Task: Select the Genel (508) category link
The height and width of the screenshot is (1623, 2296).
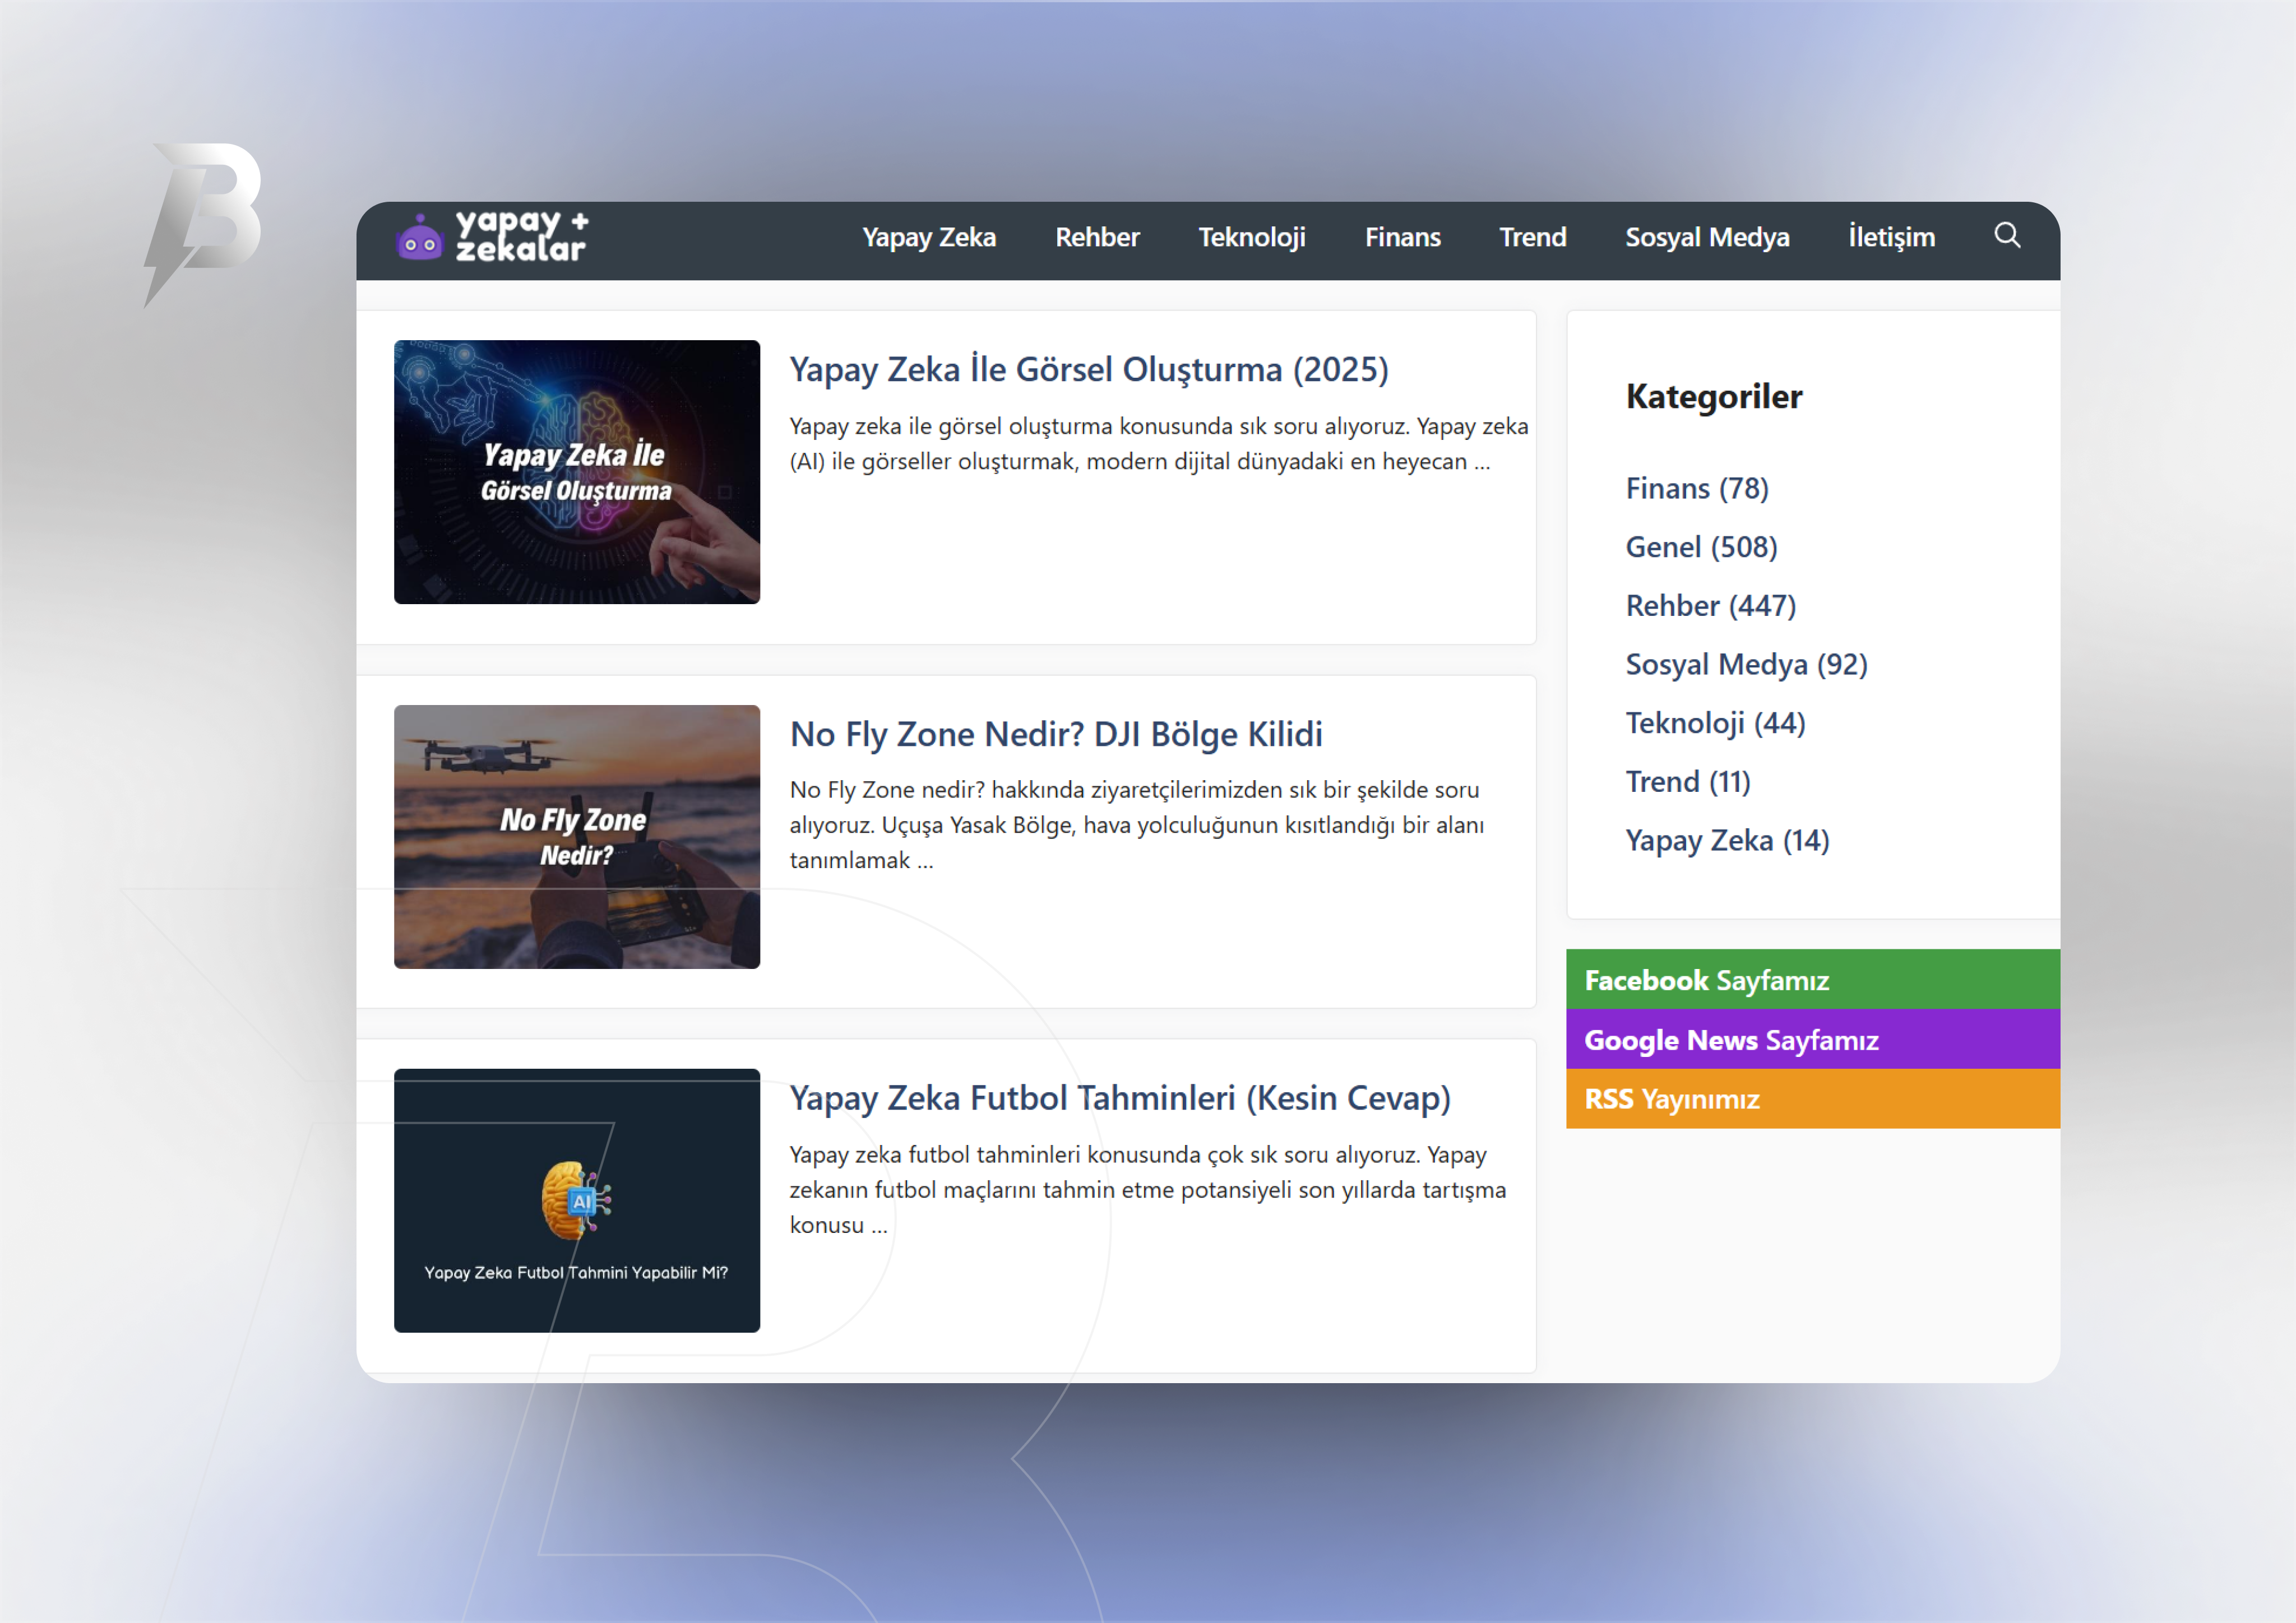Action: coord(1700,547)
